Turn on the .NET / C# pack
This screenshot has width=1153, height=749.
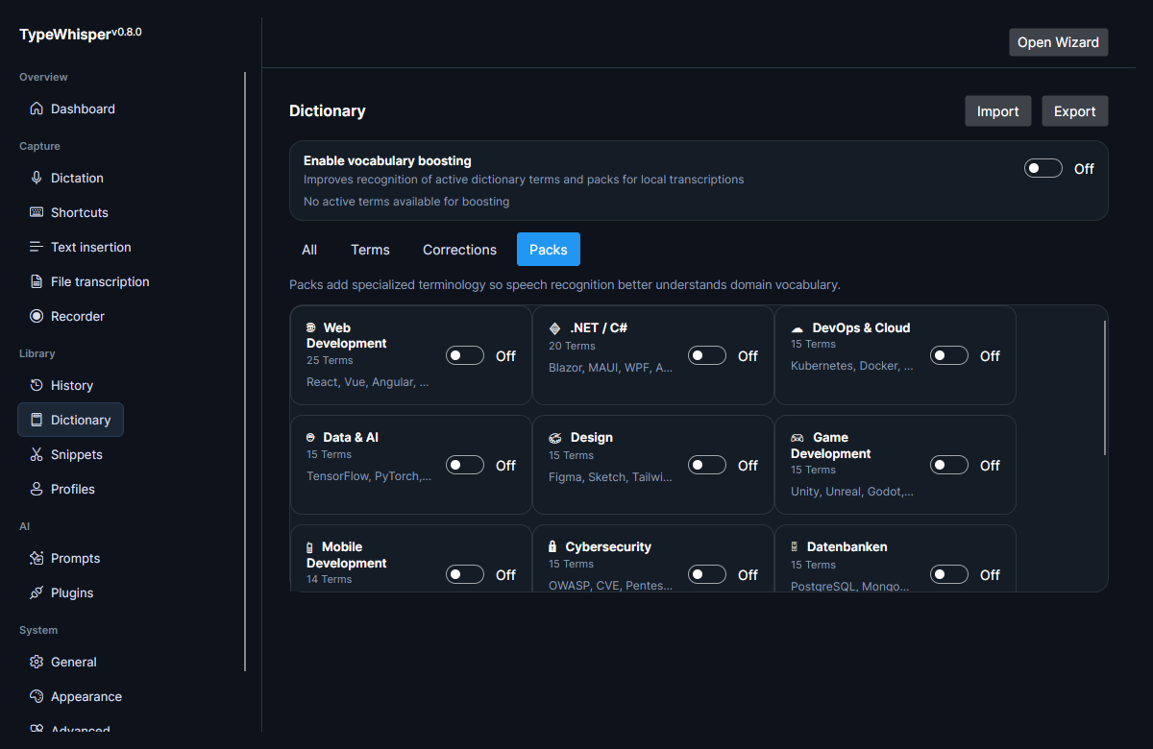[x=707, y=356]
